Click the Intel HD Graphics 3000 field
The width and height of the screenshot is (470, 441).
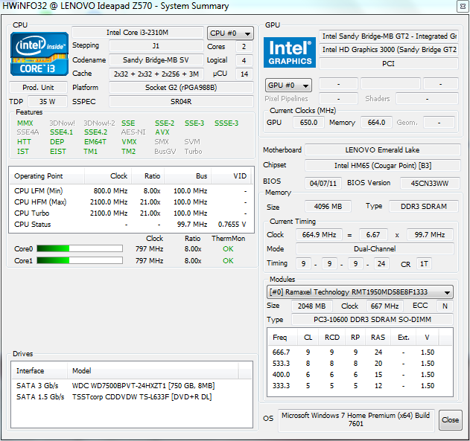389,49
